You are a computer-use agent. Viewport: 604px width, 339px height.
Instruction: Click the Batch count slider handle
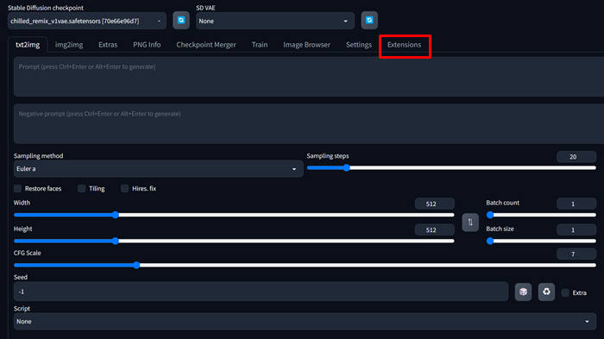tap(490, 215)
